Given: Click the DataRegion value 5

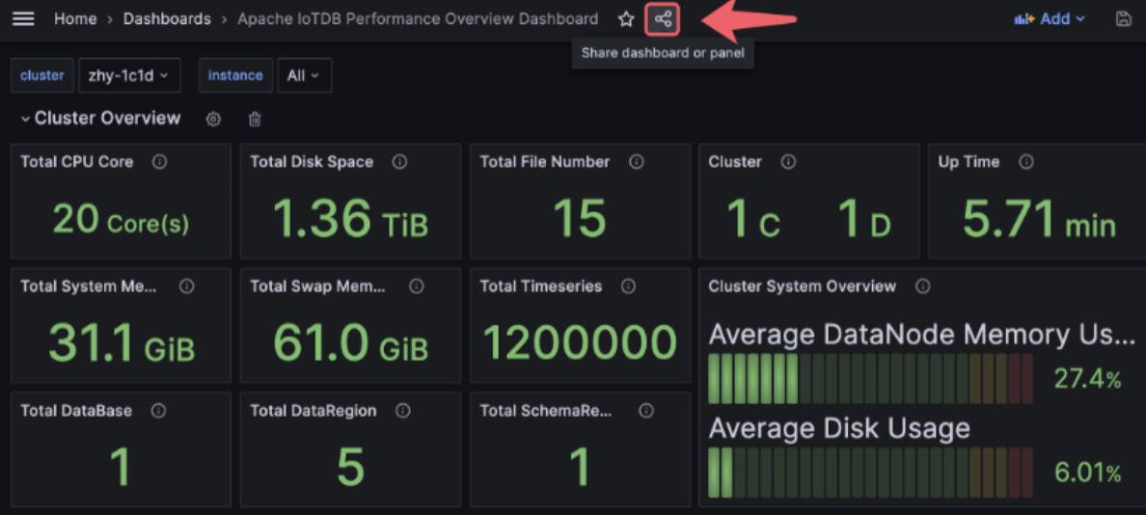Looking at the screenshot, I should tap(350, 468).
